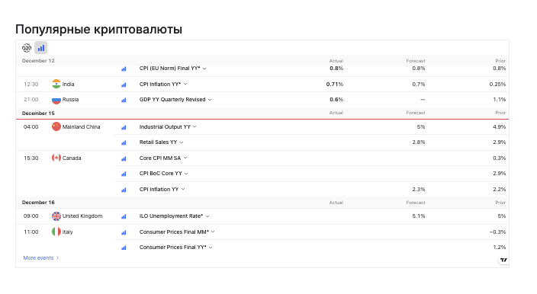Click the United Kingdom flag icon

[56, 216]
